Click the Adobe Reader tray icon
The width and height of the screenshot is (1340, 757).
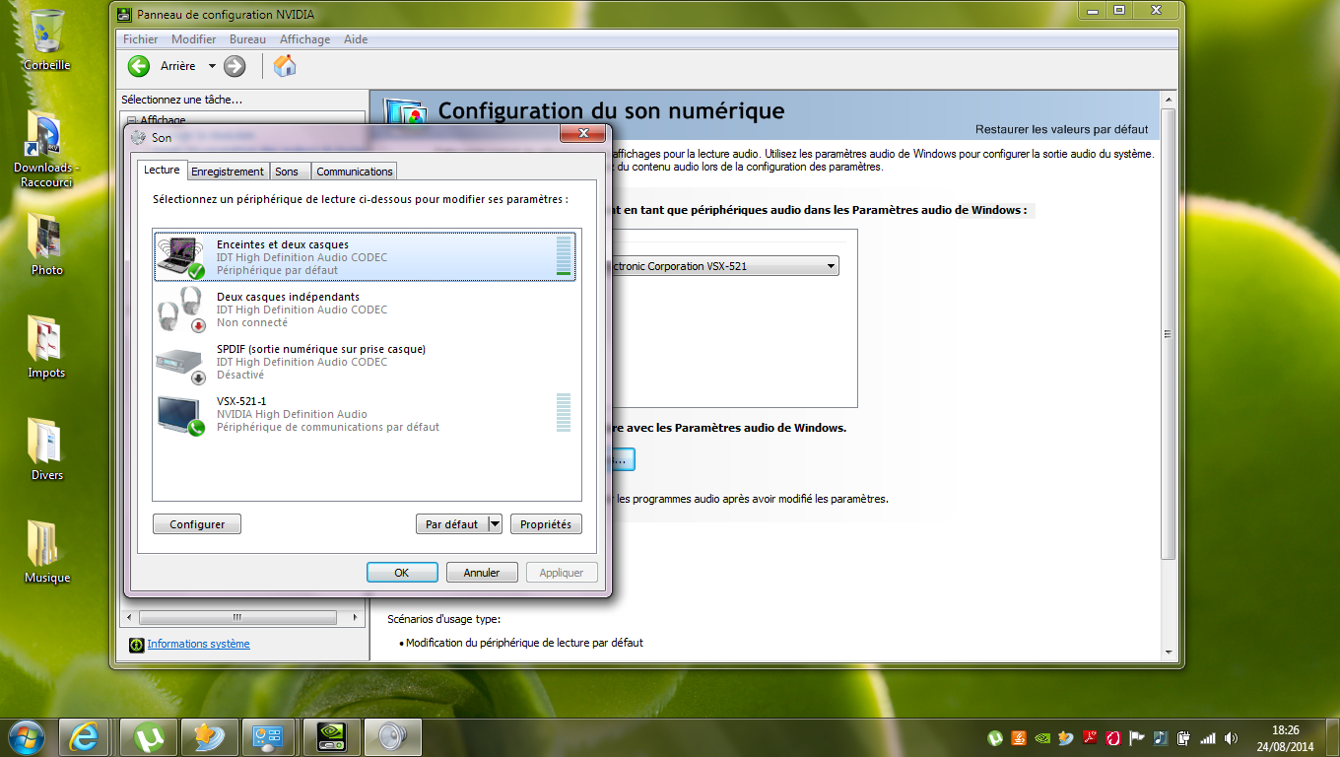click(1090, 737)
